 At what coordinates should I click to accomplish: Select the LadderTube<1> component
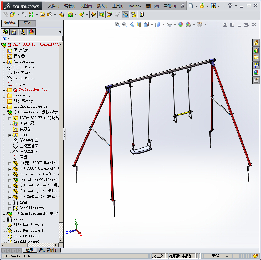click(39, 185)
